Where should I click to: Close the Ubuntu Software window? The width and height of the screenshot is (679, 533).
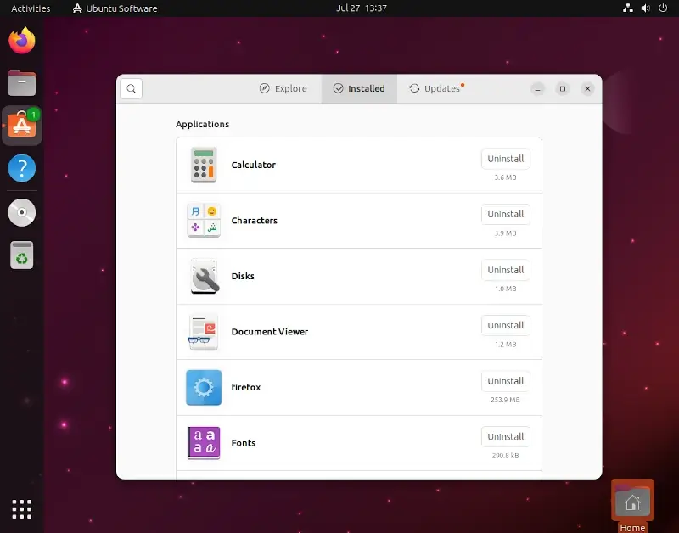(x=587, y=89)
